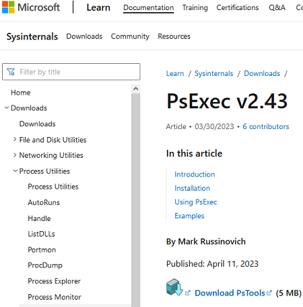Expand File and Disk Utilities
The width and height of the screenshot is (303, 307).
click(15, 140)
